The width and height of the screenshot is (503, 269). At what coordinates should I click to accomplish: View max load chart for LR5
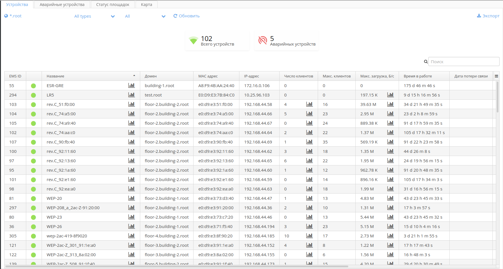[x=390, y=95]
